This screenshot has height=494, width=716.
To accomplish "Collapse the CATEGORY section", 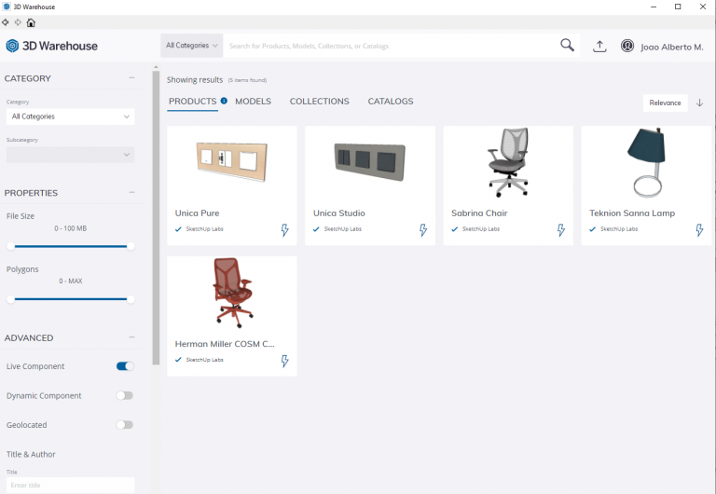I will pos(131,77).
